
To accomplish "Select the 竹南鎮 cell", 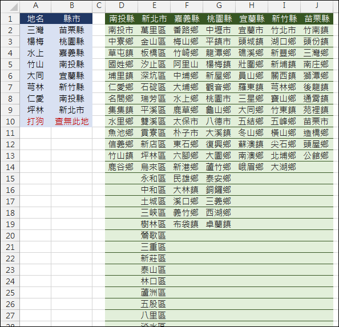I will point(317,30).
